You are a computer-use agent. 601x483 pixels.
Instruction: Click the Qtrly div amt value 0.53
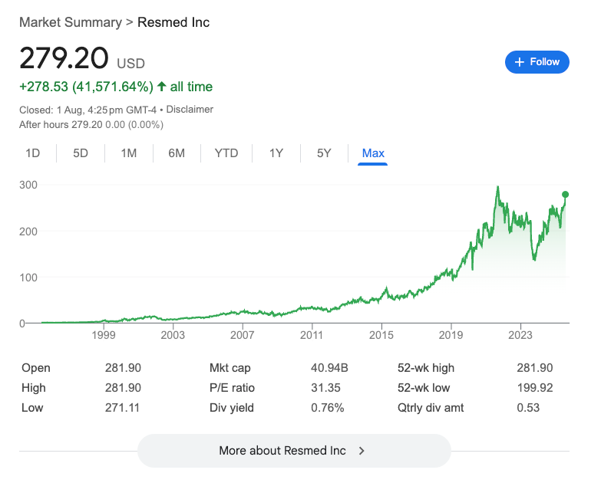(528, 408)
